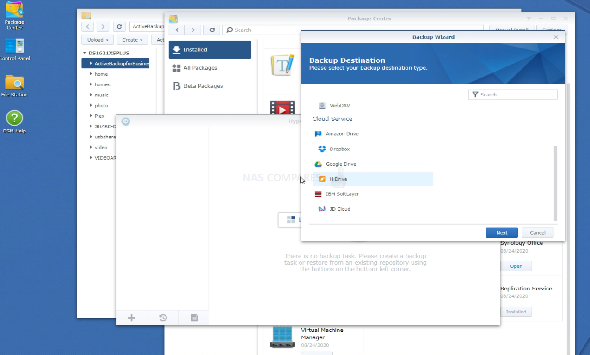Open the Installed tab in Package Center
This screenshot has height=355, width=590.
point(210,49)
